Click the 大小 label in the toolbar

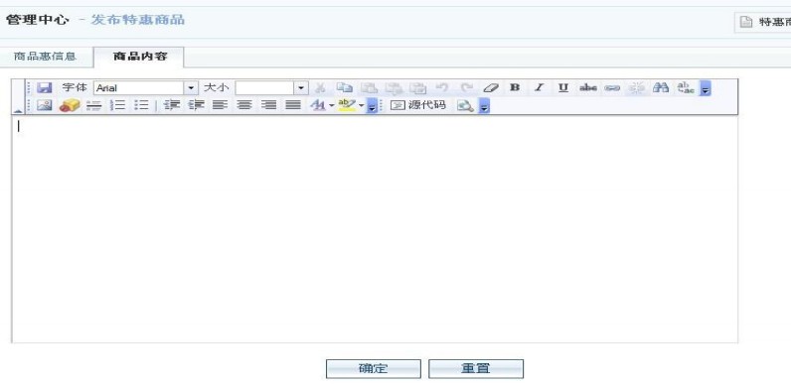pos(217,87)
